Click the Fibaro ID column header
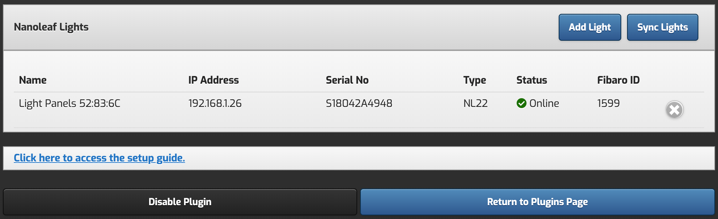The width and height of the screenshot is (718, 219). (x=618, y=80)
